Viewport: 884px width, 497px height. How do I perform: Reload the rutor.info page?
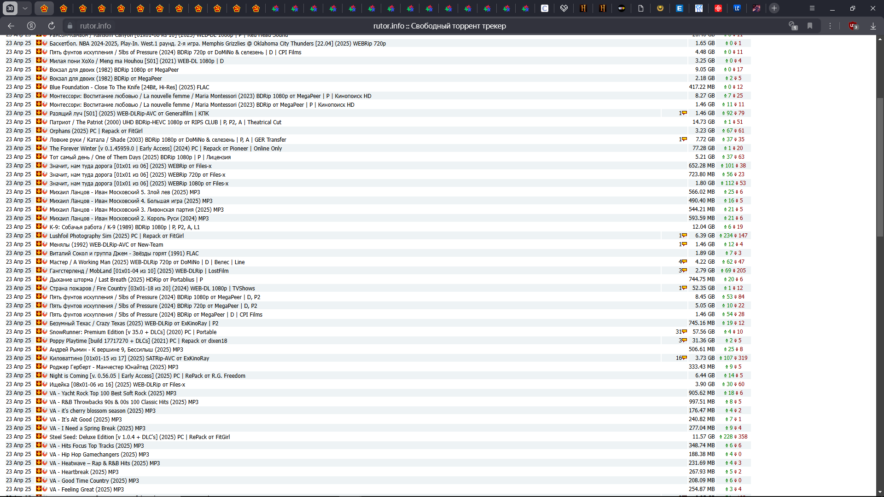click(52, 26)
